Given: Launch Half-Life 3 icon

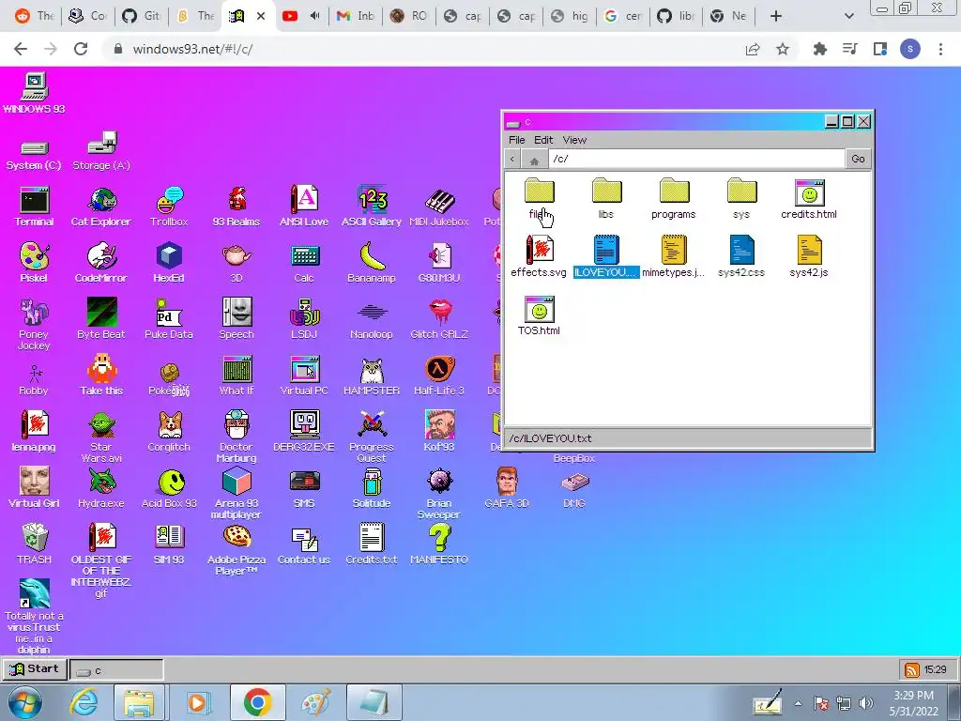Looking at the screenshot, I should (439, 376).
